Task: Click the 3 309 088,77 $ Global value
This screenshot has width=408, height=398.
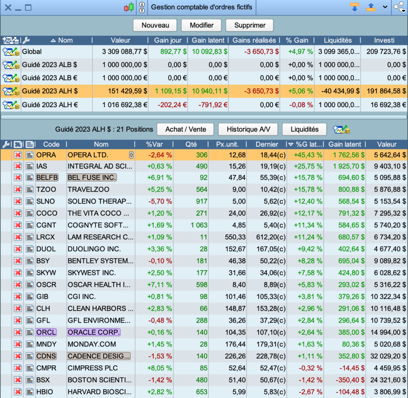Action: (124, 52)
